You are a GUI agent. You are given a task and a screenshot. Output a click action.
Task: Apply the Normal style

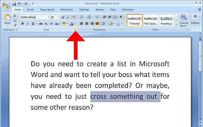[135, 20]
